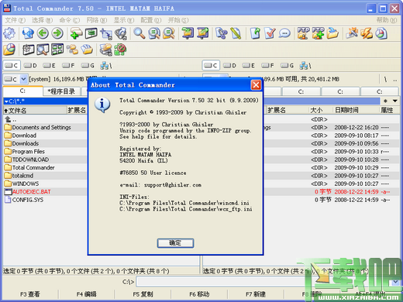Click the yellow pencil ruler toolbar icon
This screenshot has height=302, width=403.
(x=236, y=33)
